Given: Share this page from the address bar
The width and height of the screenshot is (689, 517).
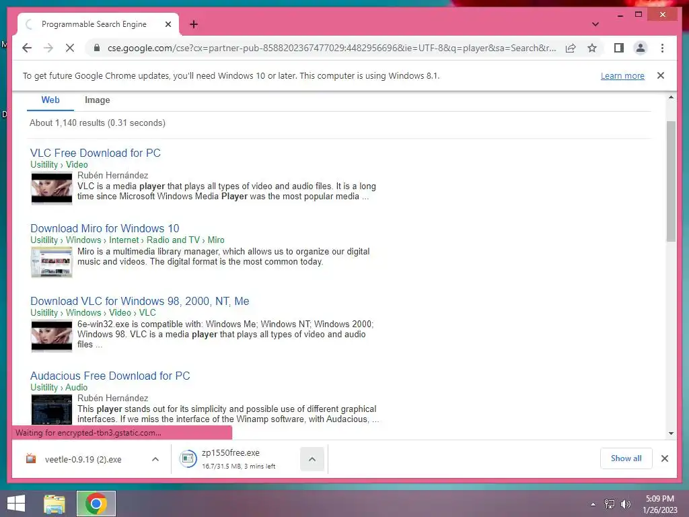Looking at the screenshot, I should coord(571,48).
